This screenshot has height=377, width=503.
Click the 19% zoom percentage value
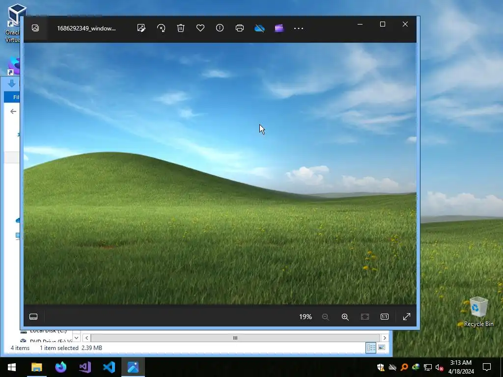306,317
